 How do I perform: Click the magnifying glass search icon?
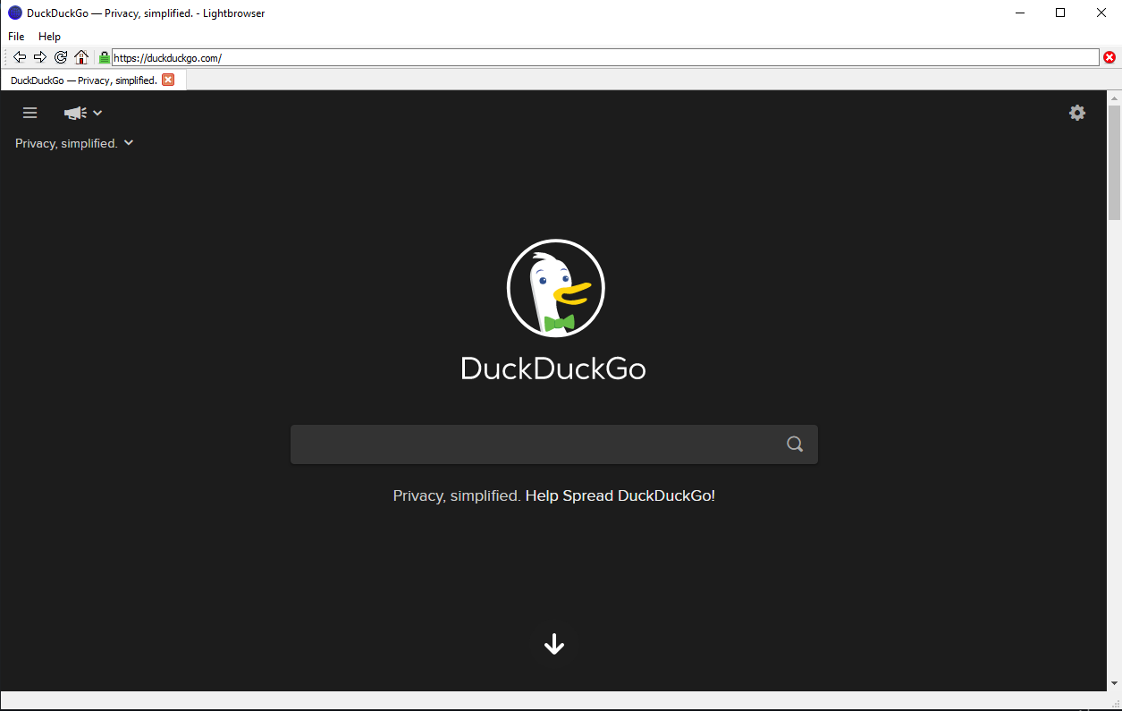[x=794, y=444]
